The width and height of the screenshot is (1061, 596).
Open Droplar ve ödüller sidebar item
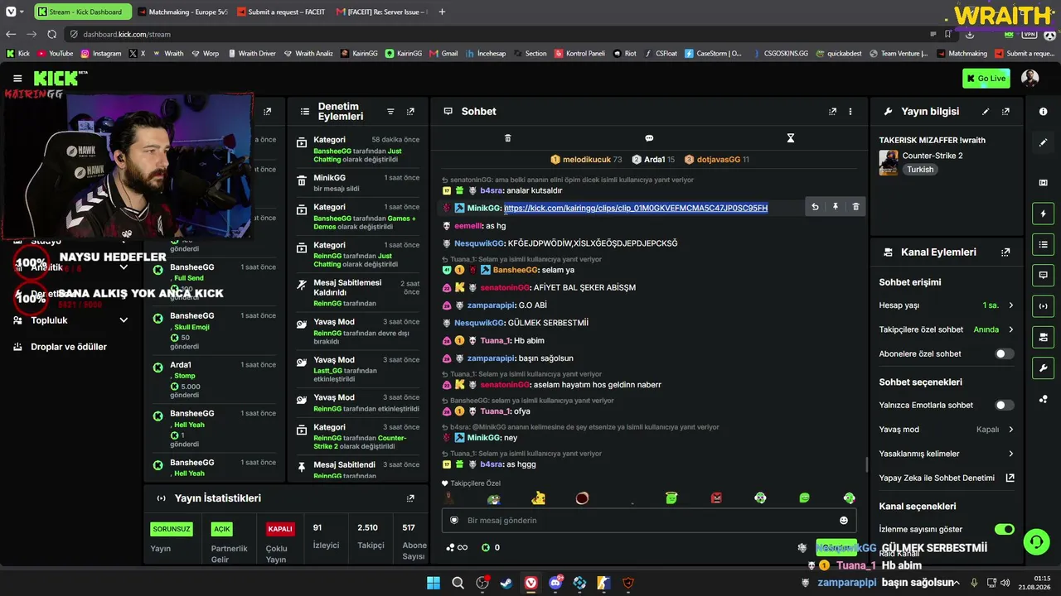(x=69, y=347)
